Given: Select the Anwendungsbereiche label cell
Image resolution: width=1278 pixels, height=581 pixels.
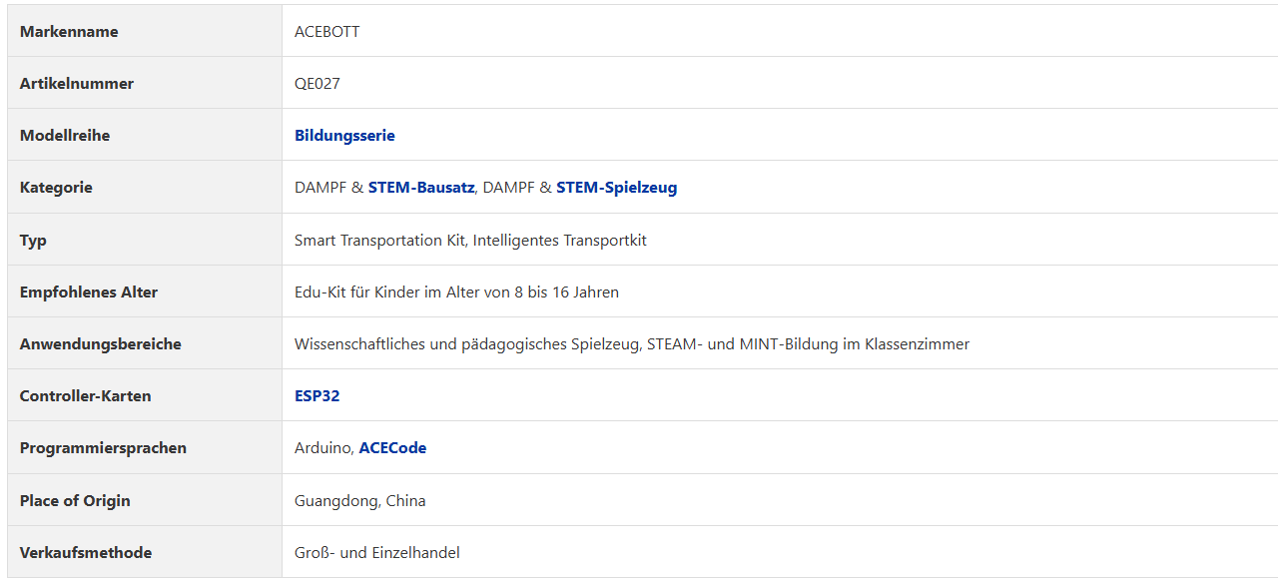Looking at the screenshot, I should point(145,343).
